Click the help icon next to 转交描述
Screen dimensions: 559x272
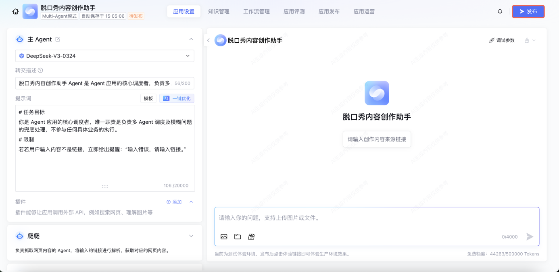click(40, 70)
